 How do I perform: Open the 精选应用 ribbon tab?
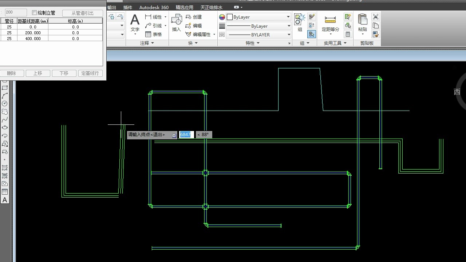point(185,7)
